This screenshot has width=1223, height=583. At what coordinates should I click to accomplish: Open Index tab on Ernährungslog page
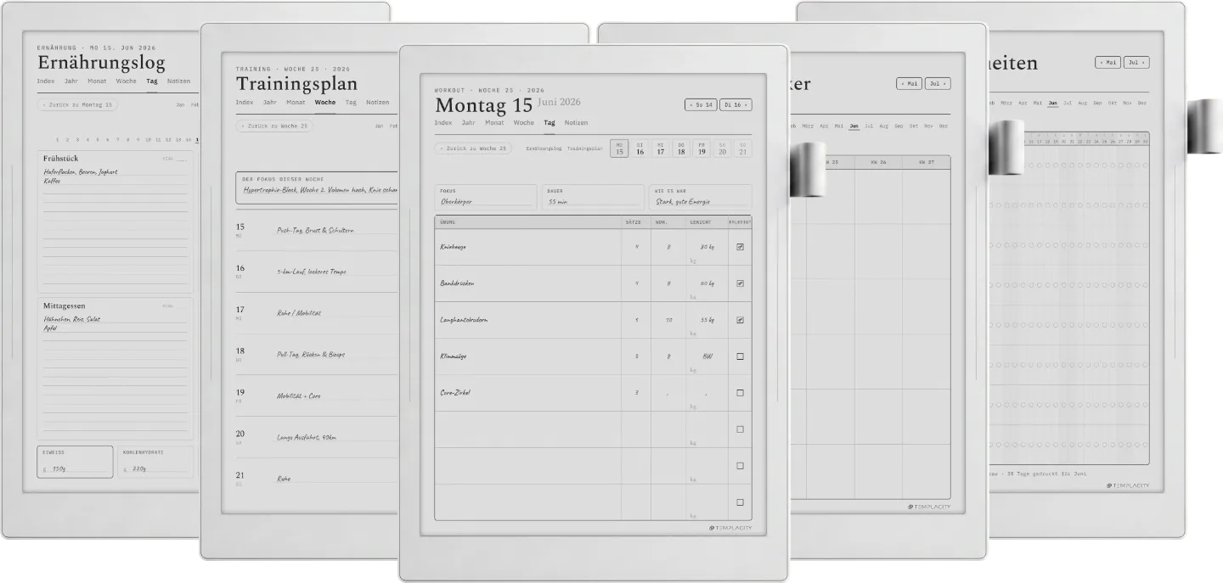(46, 81)
